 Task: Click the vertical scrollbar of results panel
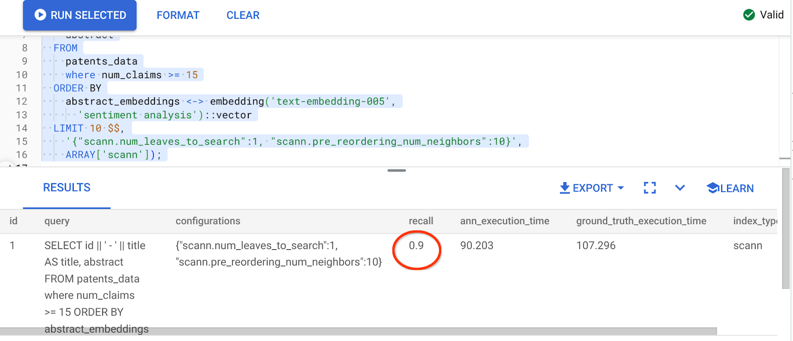coord(786,228)
